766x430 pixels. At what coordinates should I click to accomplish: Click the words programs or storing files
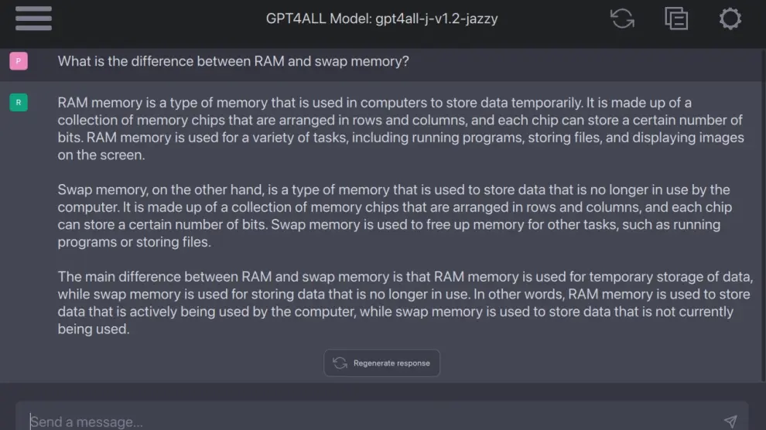tap(133, 242)
